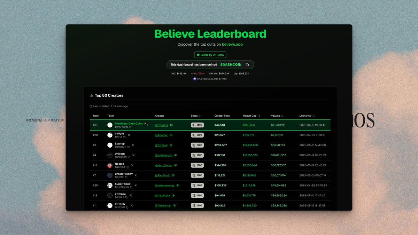The image size is (418, 235).
Task: Open the X icon beside CreatorBuddy
Action: coord(136,175)
